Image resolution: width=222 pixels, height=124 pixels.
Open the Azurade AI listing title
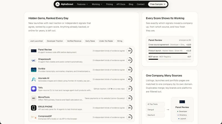tap(44, 78)
